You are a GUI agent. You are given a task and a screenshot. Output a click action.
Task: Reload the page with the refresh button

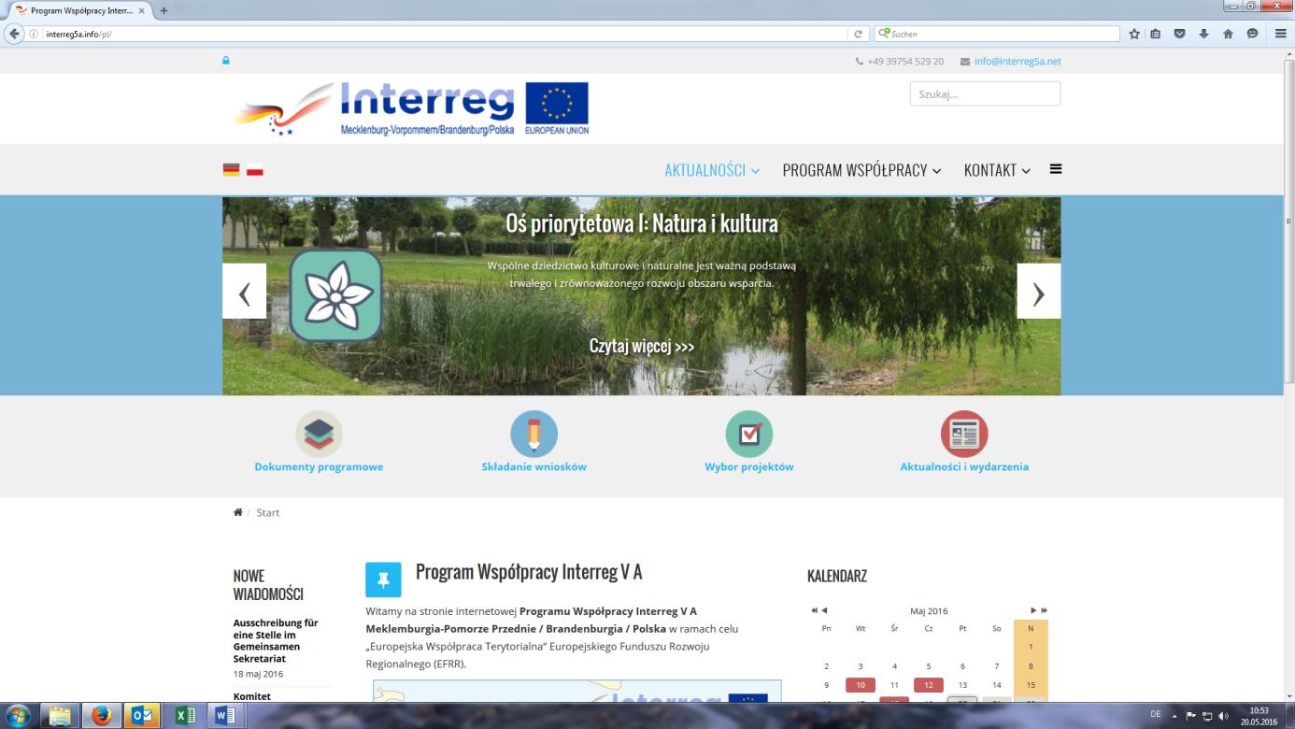tap(858, 34)
